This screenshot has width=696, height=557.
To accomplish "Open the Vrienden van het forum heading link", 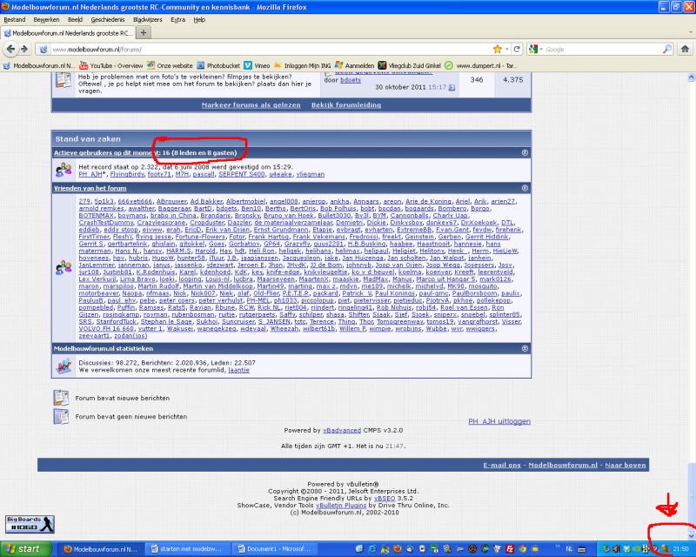I will point(90,188).
